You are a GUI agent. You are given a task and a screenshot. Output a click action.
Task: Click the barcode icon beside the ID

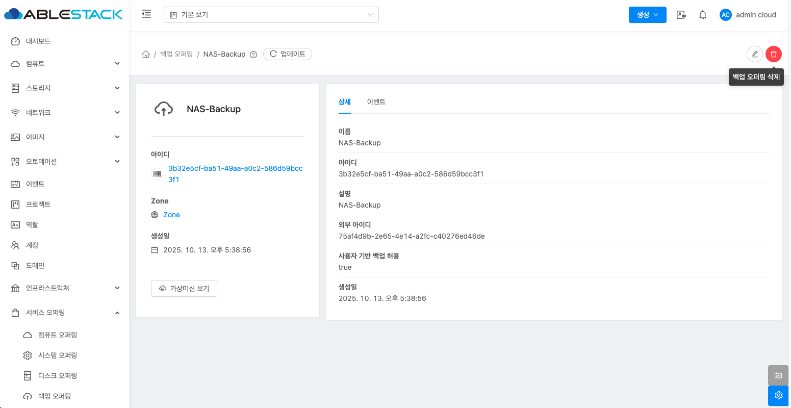[157, 174]
